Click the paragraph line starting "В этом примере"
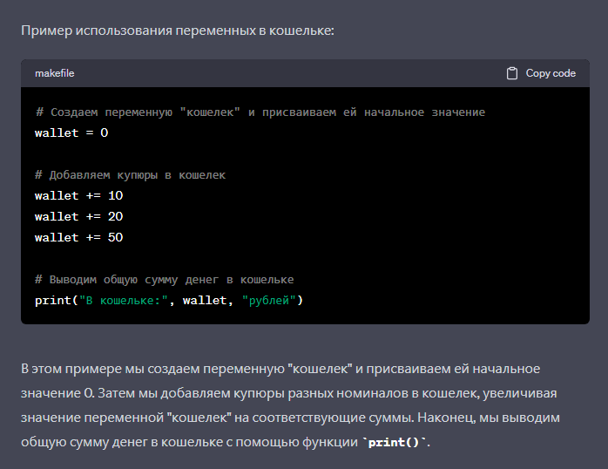 click(280, 369)
